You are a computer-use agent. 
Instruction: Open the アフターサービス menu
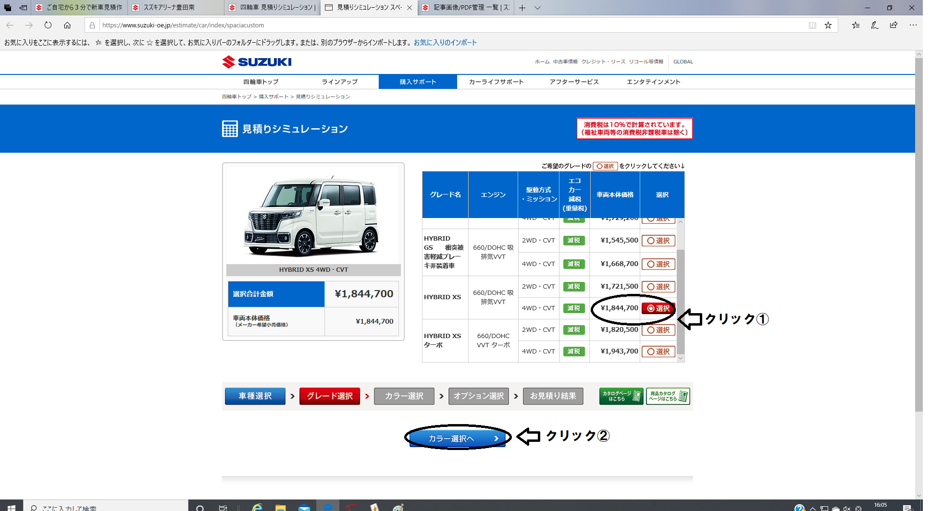point(574,82)
